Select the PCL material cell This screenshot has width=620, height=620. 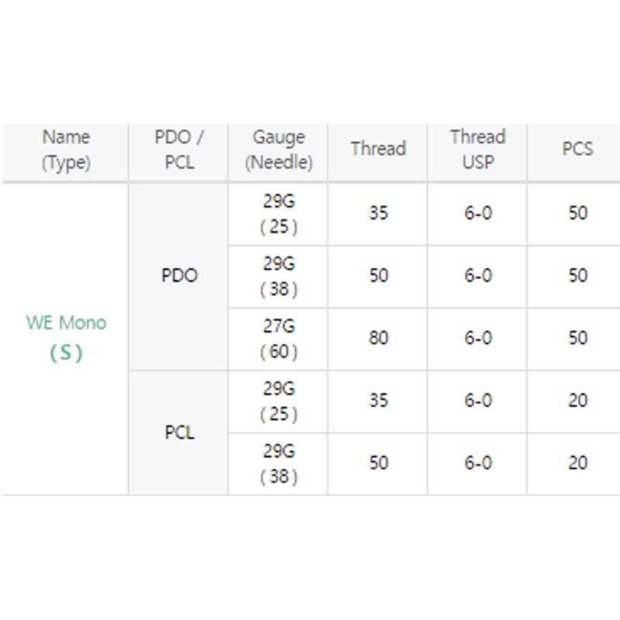(179, 432)
